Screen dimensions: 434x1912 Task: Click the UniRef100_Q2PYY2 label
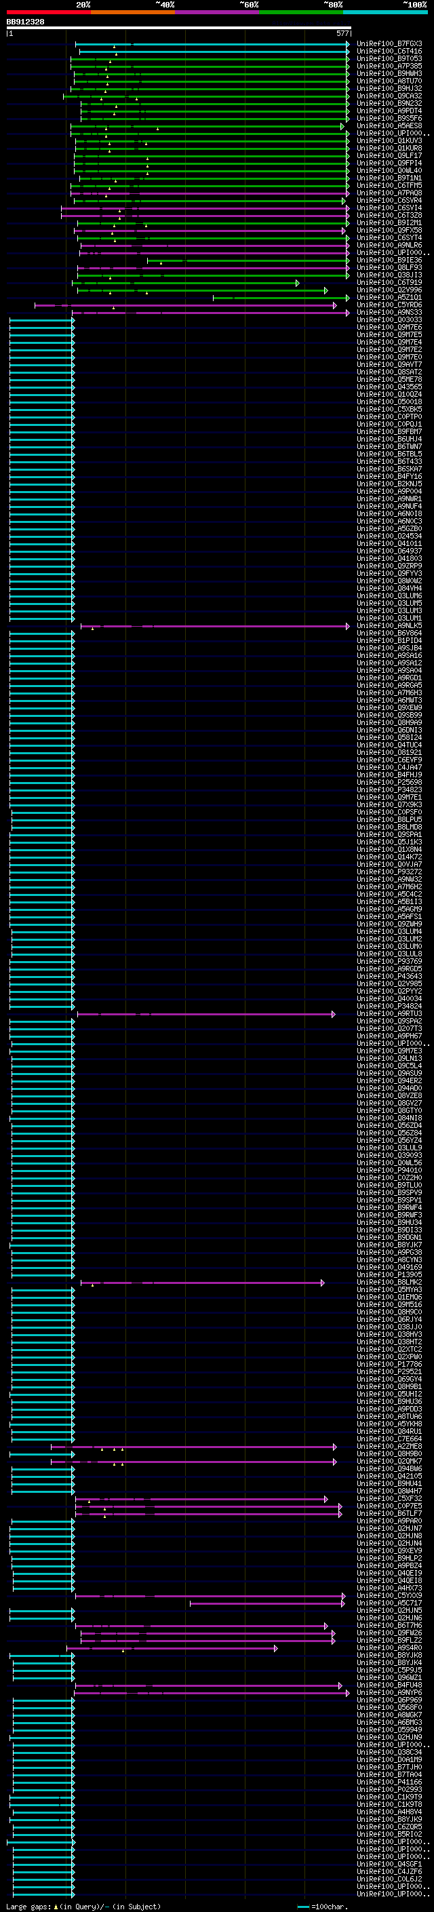tap(389, 991)
